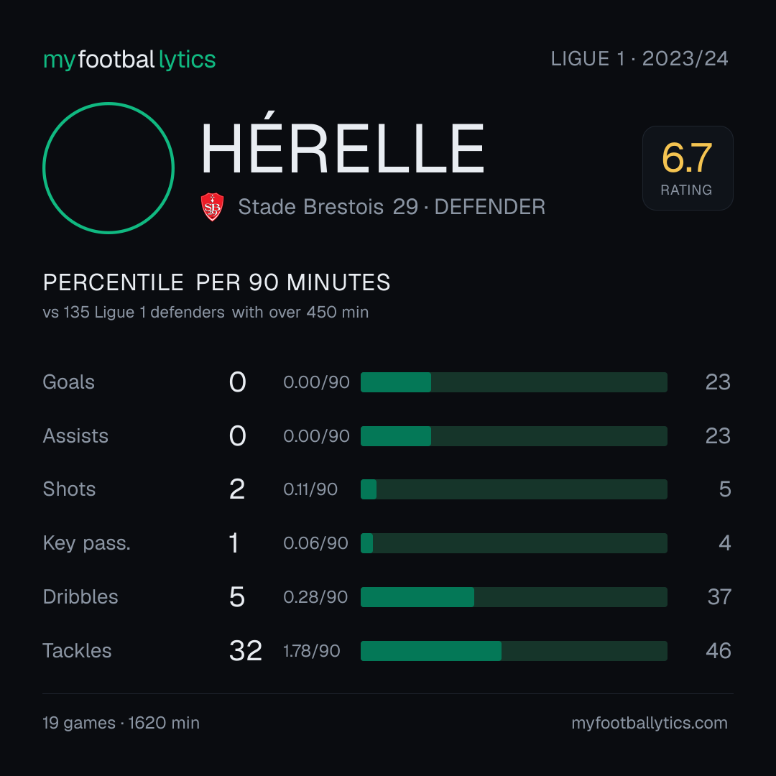
Task: Click the Key pass. percentile bar
Action: pos(514,543)
